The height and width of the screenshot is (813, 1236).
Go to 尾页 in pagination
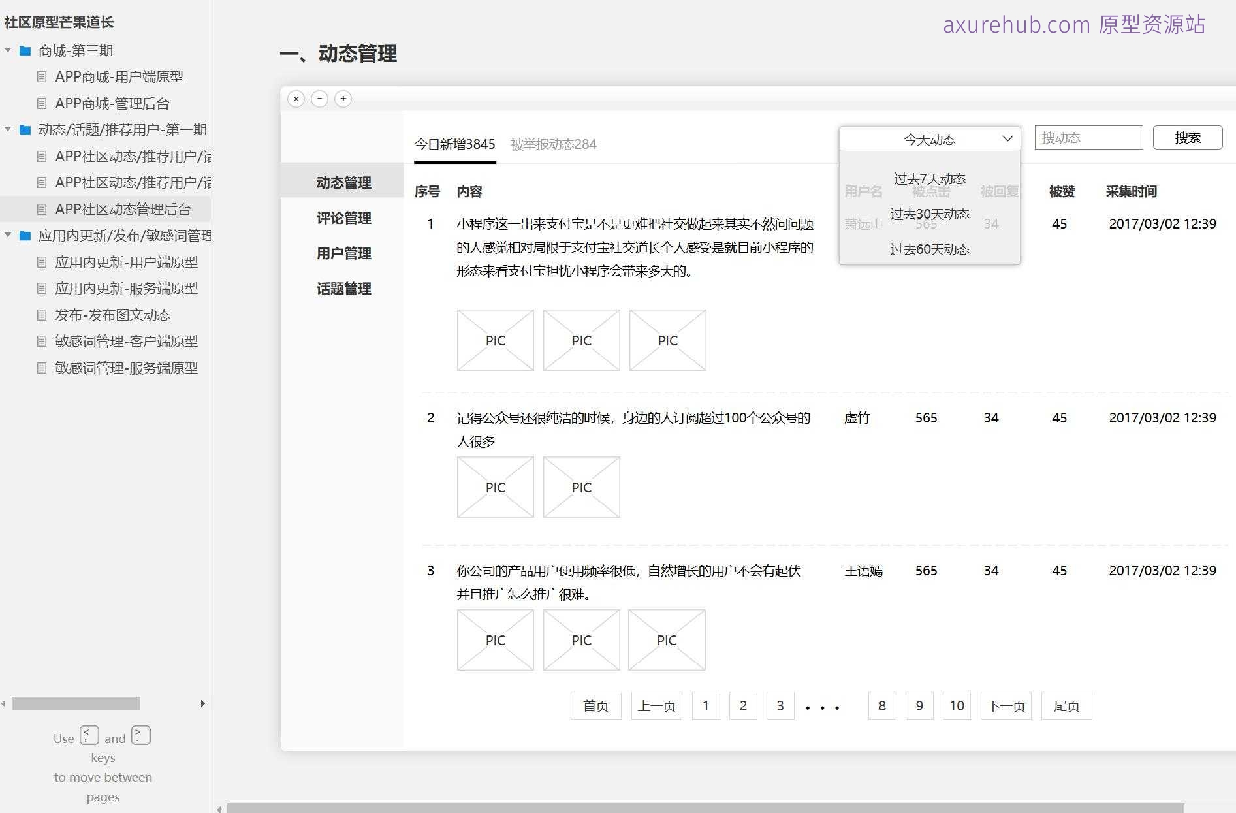(x=1066, y=706)
